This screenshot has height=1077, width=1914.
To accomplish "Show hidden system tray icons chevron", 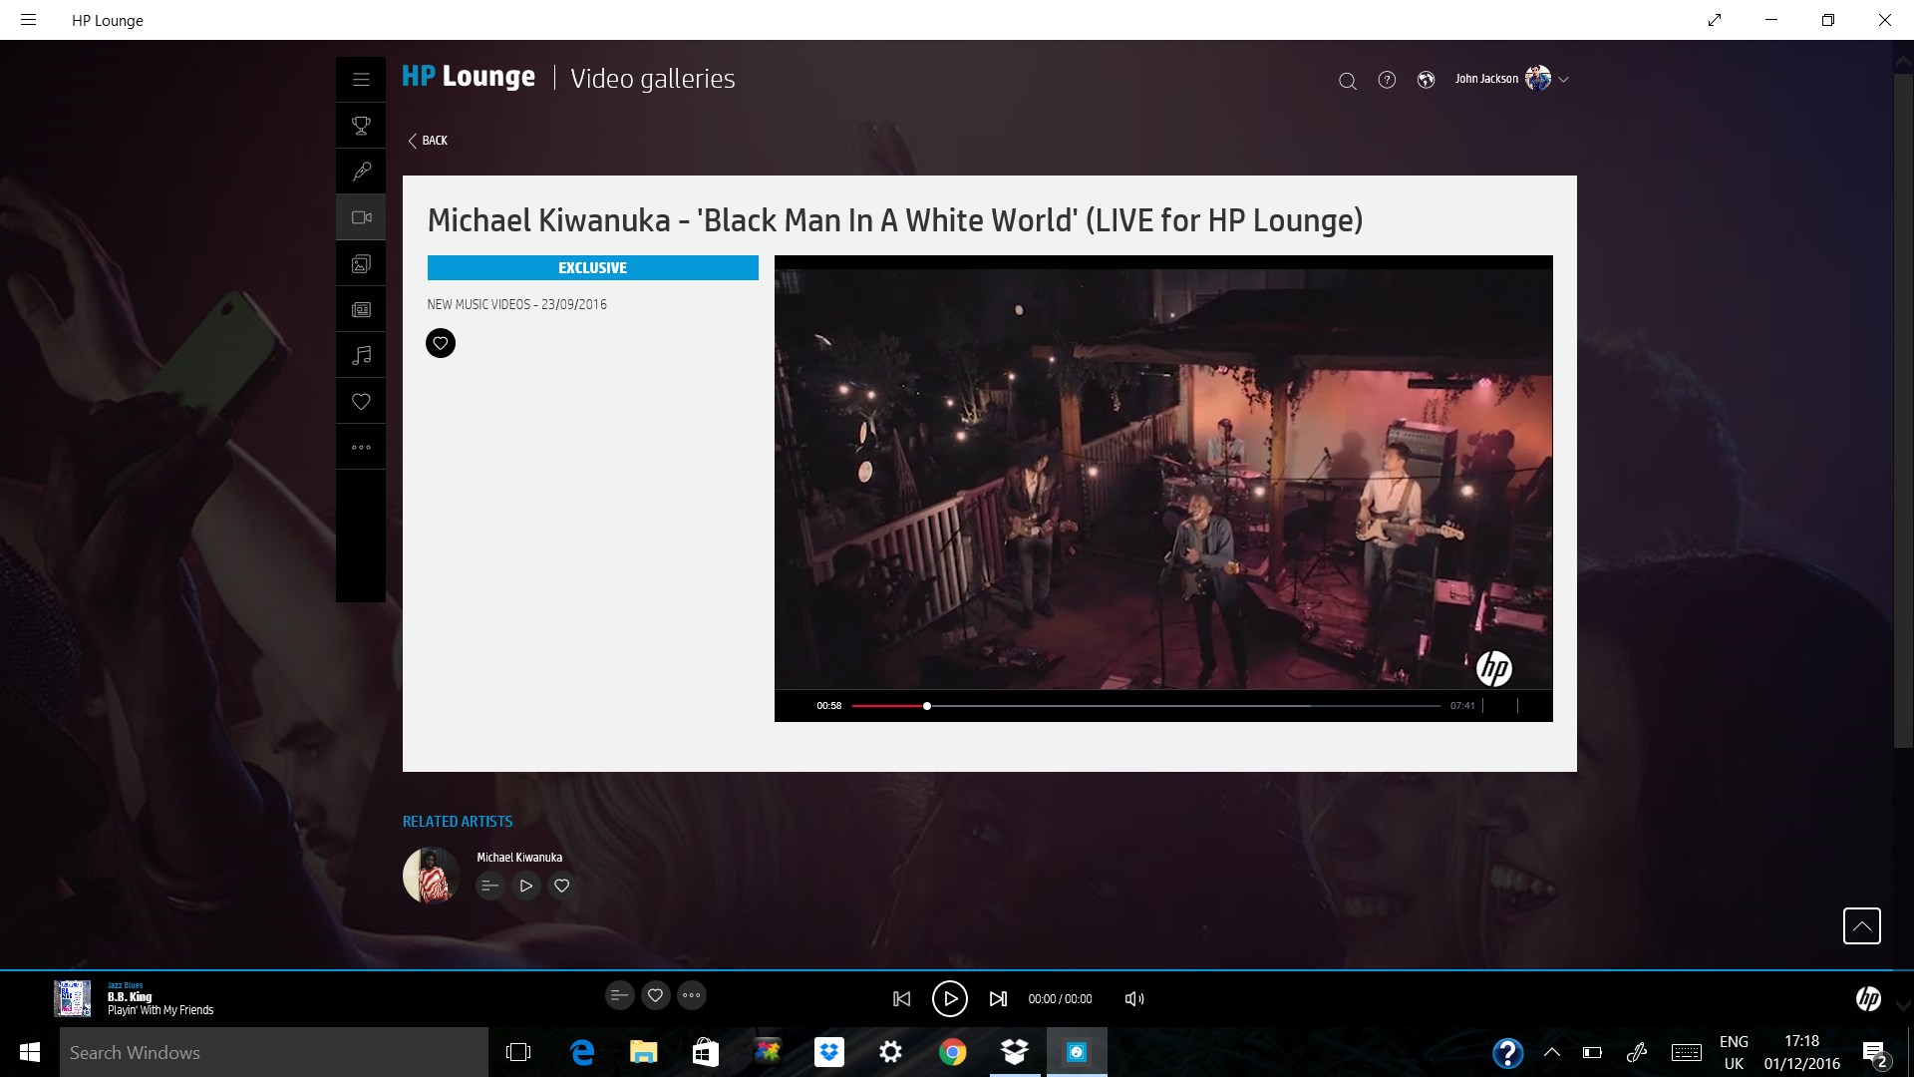I will [1552, 1052].
